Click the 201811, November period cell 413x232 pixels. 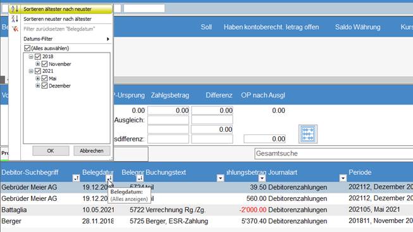coord(381,221)
